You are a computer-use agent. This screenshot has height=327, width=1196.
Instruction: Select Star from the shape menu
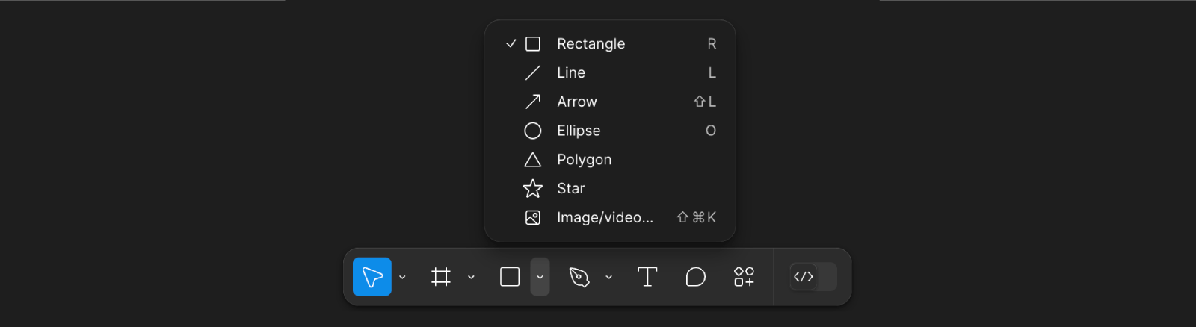pyautogui.click(x=571, y=189)
